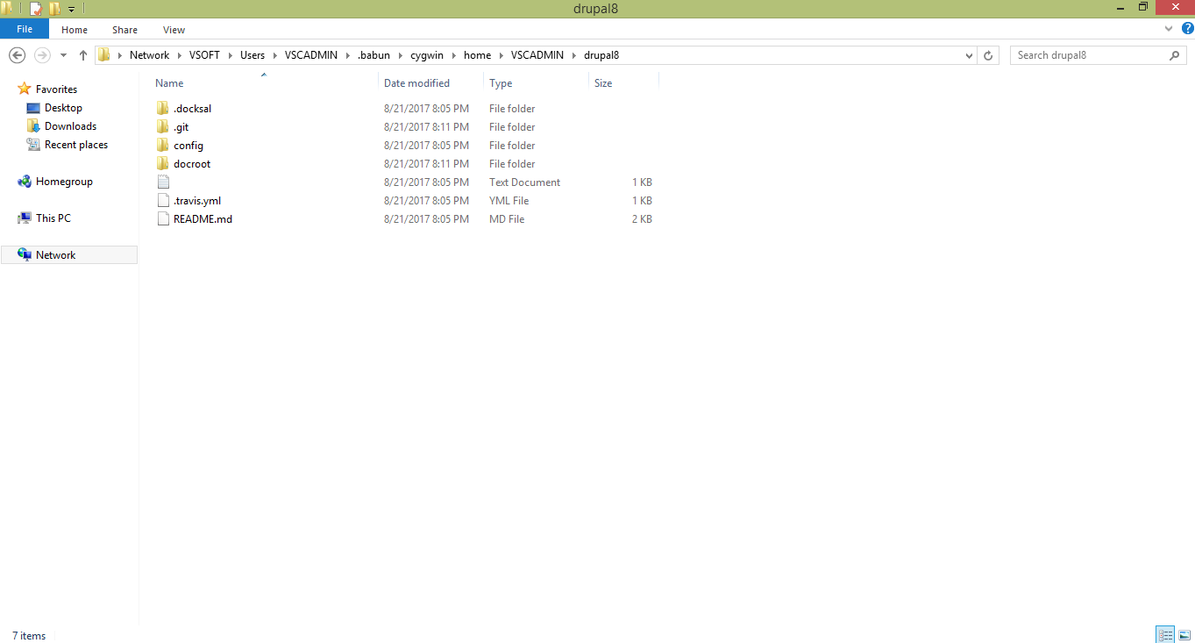Navigate back with the back arrow button
Screen dimensions: 1195x643
[17, 54]
